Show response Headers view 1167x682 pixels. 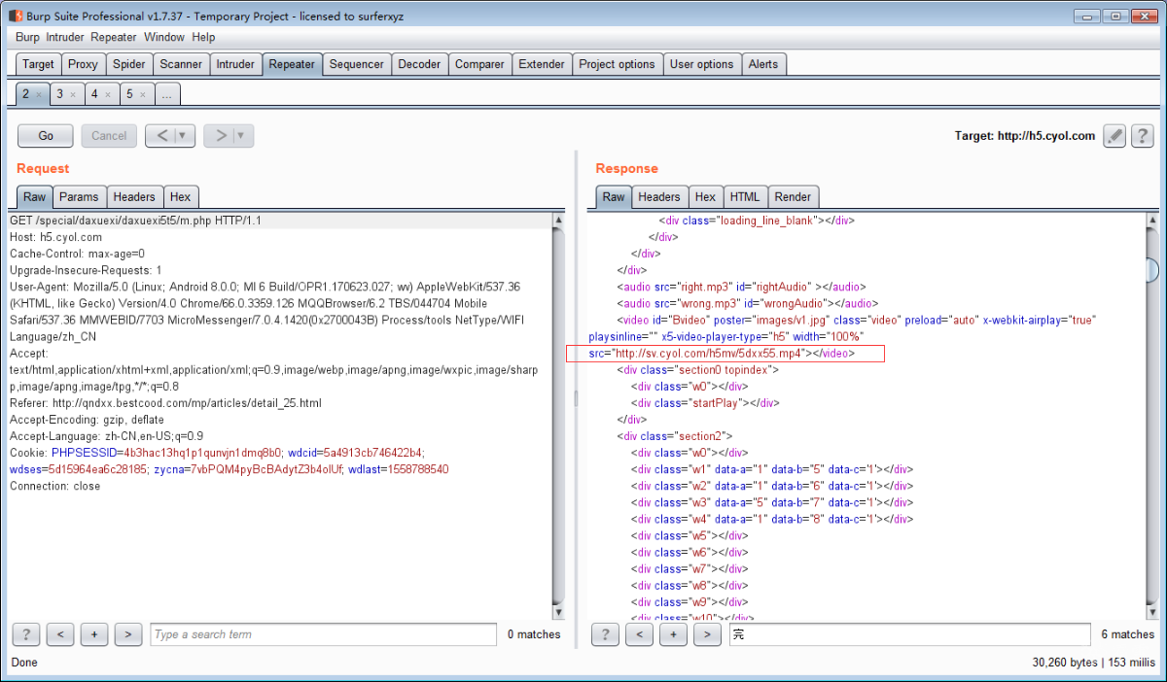tap(659, 196)
